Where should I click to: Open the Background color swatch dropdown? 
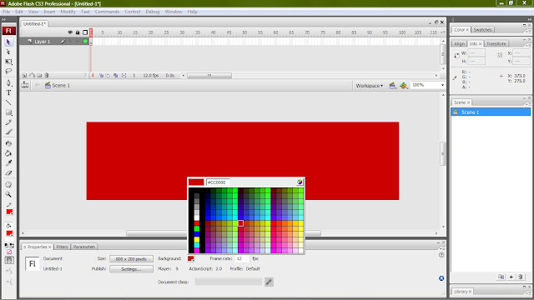coord(191,259)
